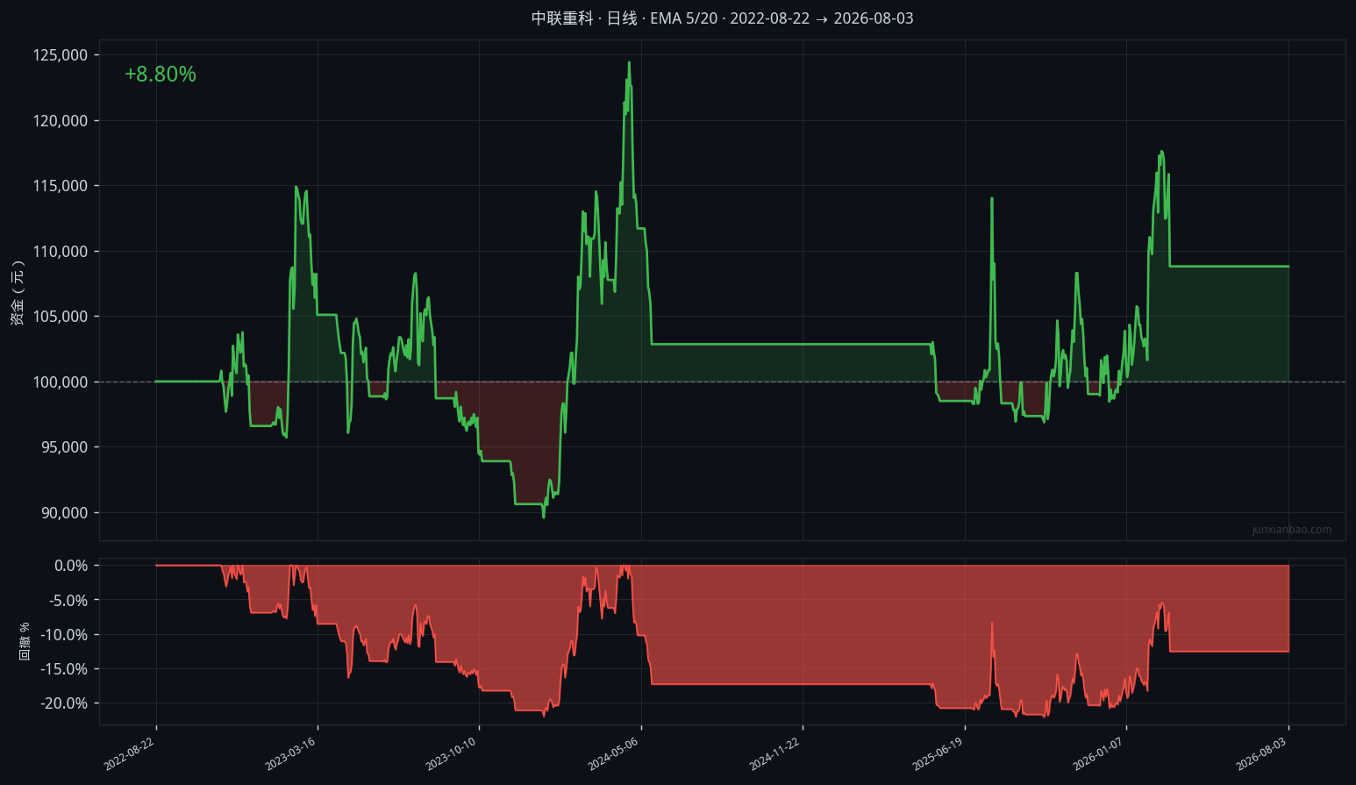Click the 资金（元）axis title
This screenshot has width=1356, height=785.
click(18, 294)
